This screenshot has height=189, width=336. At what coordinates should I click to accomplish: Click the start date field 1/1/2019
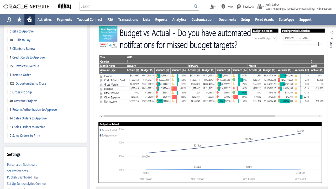pos(290,38)
